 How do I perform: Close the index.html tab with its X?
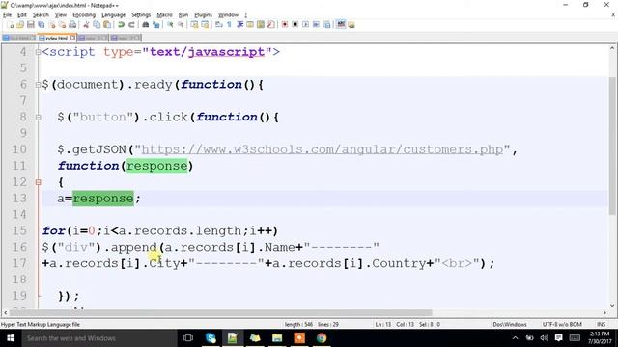[72, 39]
